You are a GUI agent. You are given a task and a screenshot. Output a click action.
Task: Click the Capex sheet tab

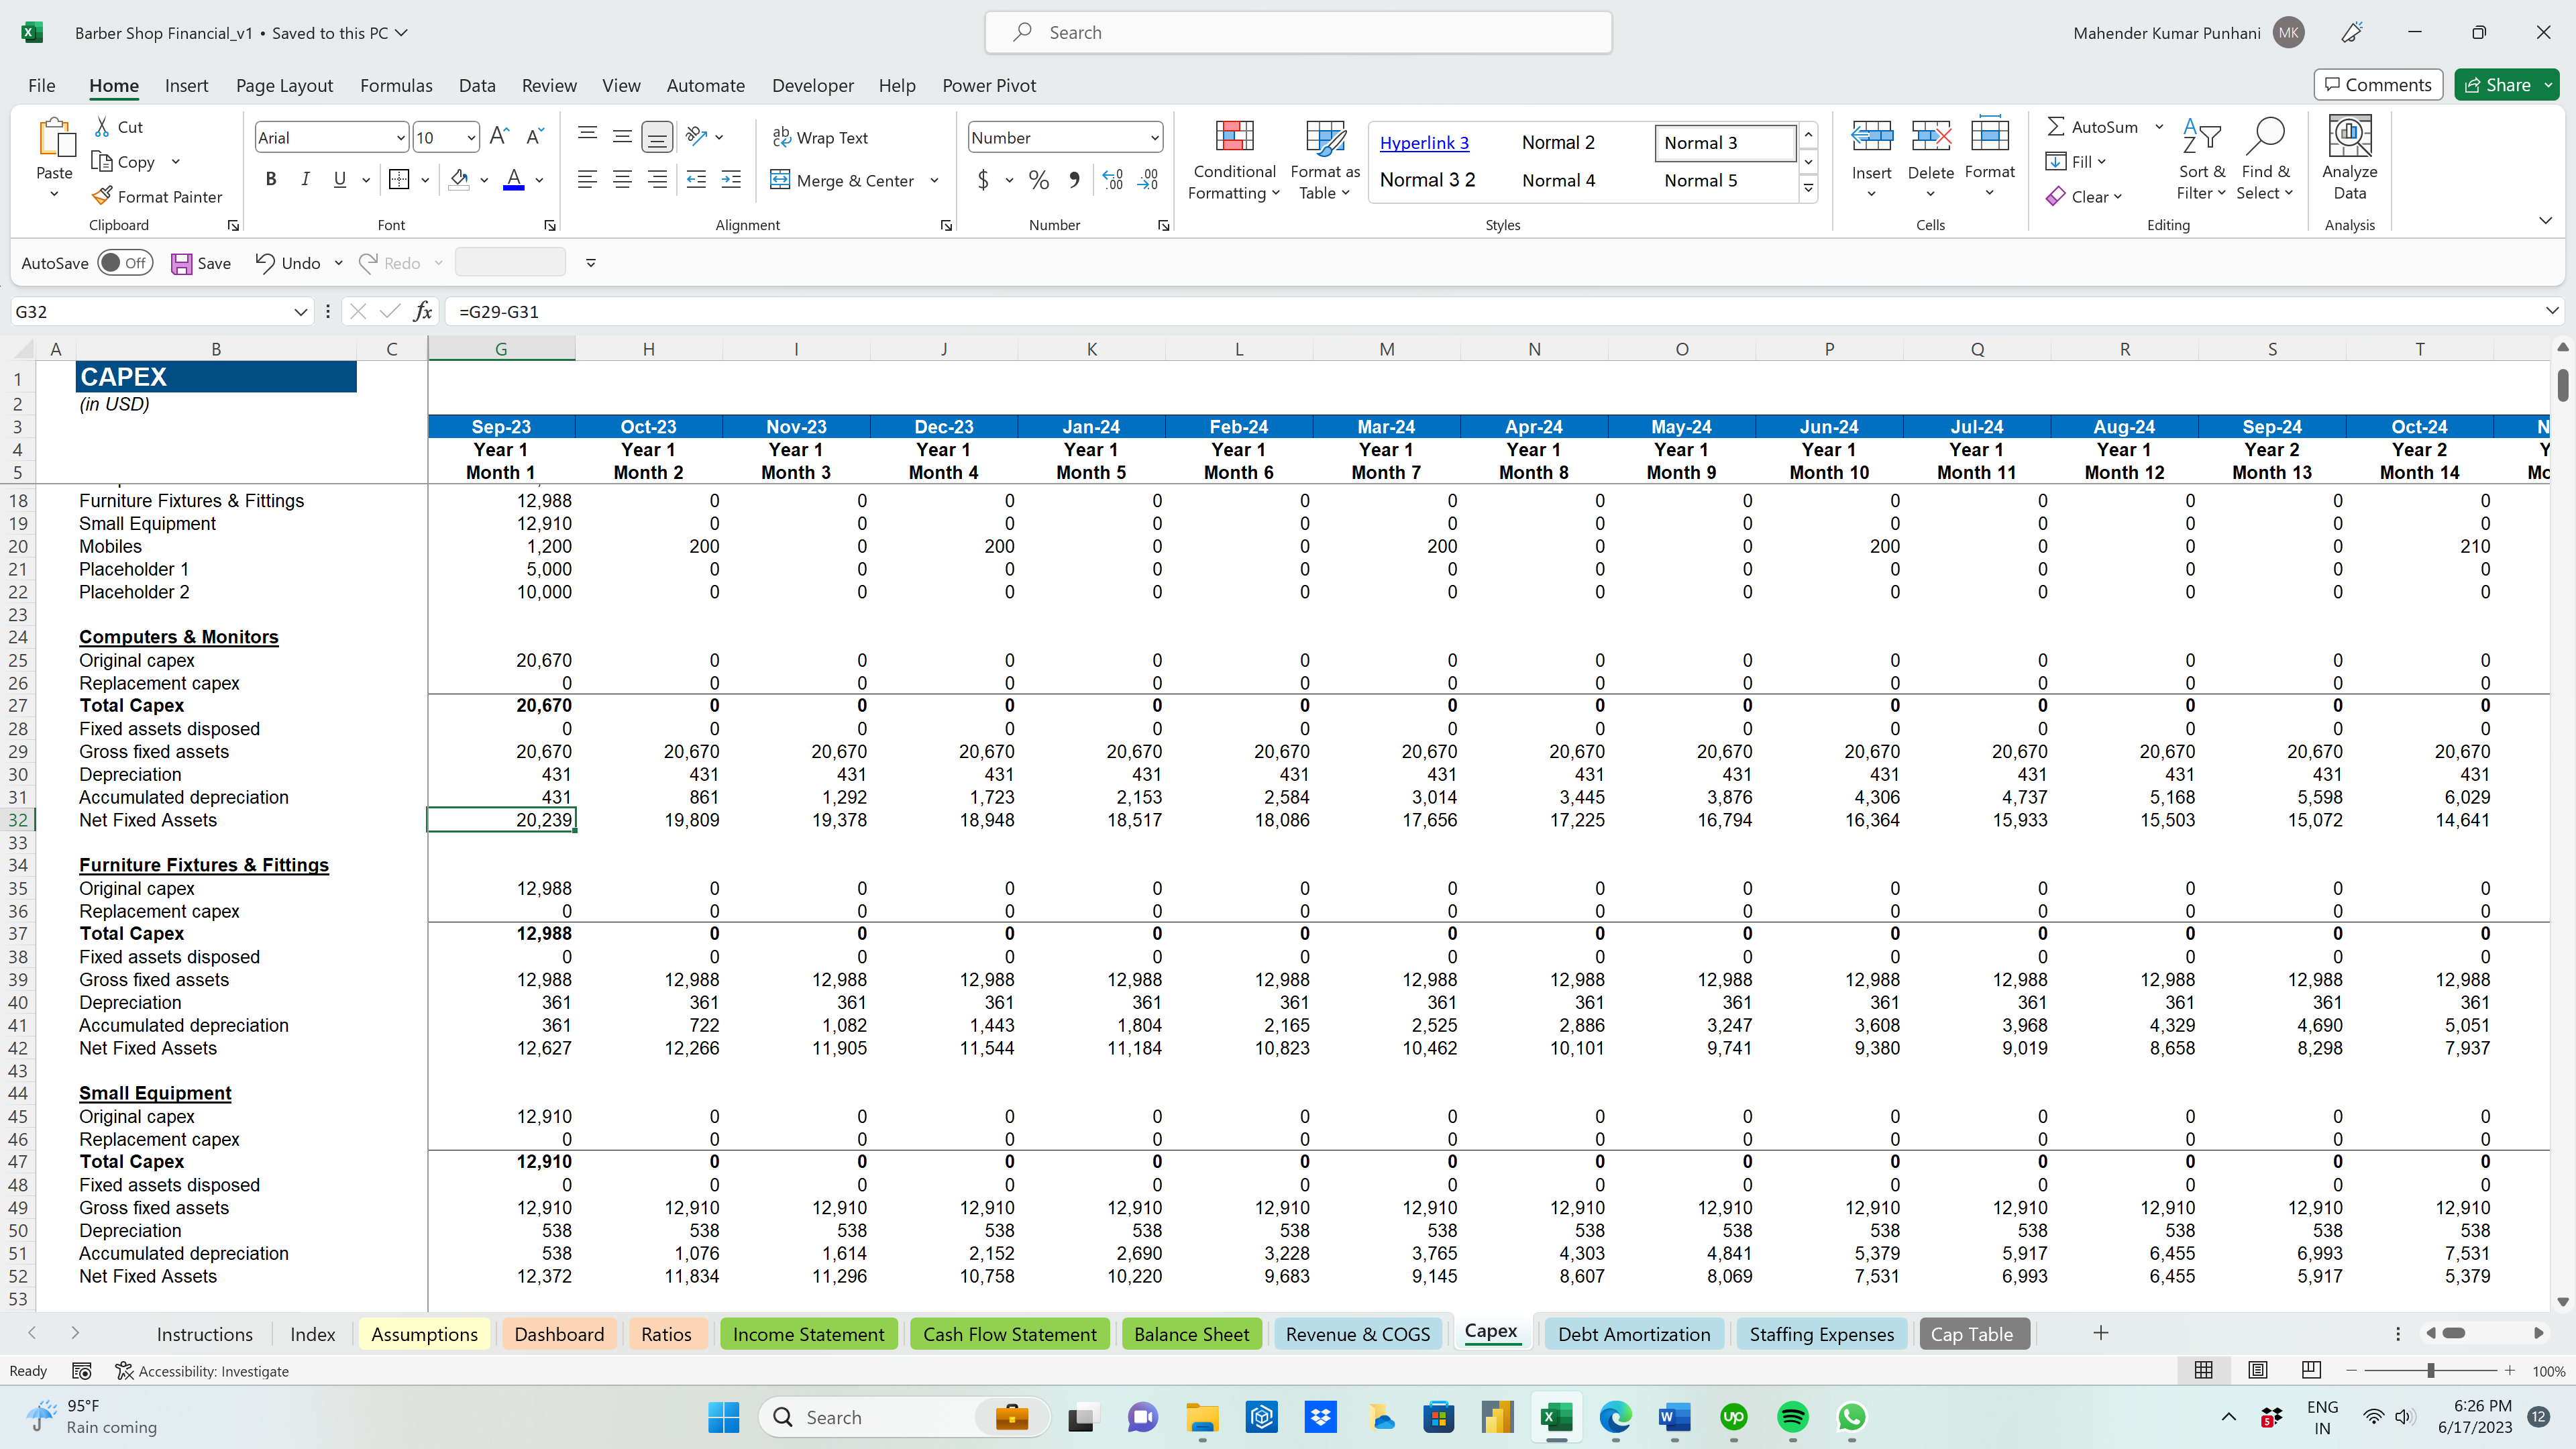(x=1491, y=1332)
